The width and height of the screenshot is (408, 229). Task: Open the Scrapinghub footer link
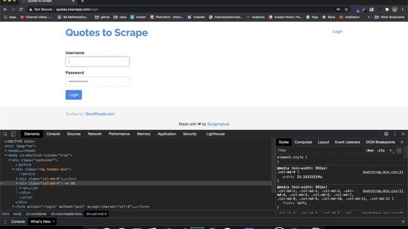[x=218, y=124]
